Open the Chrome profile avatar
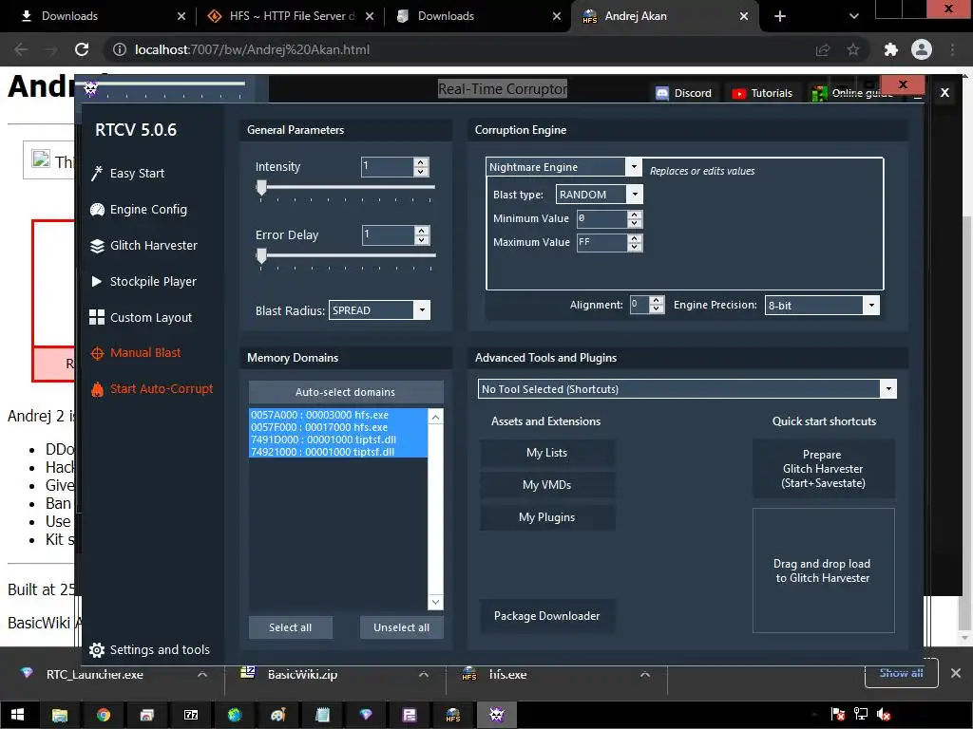Screen dimensions: 973x729 922,49
